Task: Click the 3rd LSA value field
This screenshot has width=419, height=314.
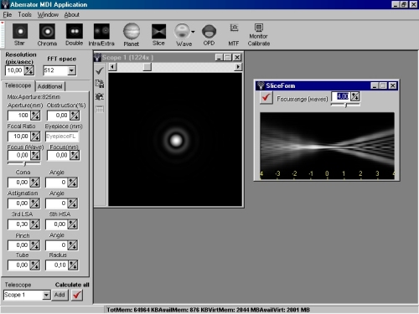Action: [18, 224]
